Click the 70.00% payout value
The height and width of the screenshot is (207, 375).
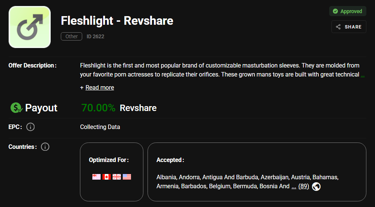click(x=98, y=108)
